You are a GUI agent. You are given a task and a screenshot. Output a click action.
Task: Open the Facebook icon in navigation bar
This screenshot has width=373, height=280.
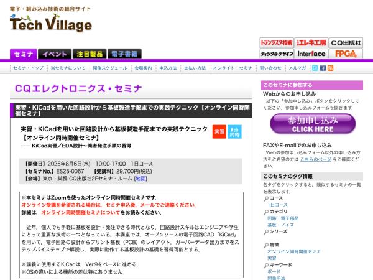323,68
